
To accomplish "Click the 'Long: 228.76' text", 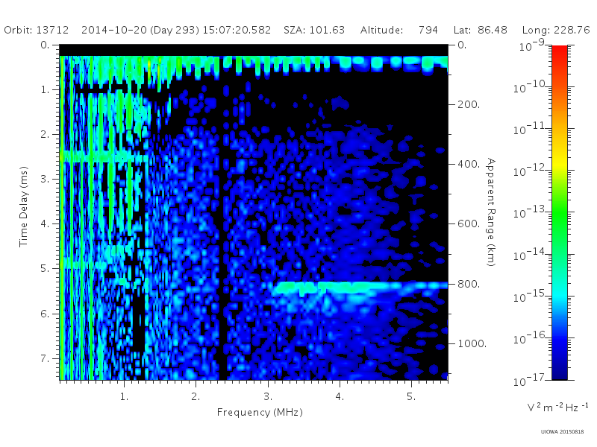I will 556,30.
